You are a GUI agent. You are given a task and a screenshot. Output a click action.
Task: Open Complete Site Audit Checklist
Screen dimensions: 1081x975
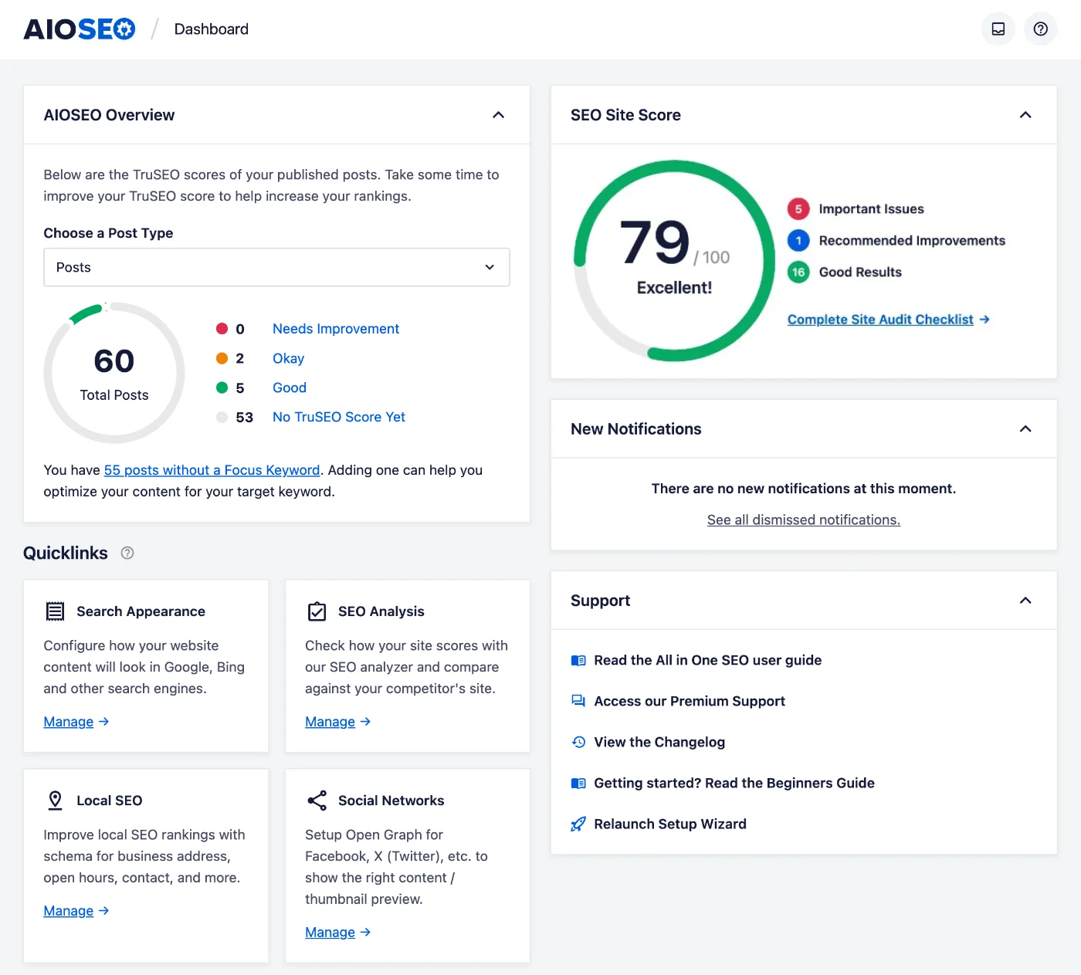point(880,319)
